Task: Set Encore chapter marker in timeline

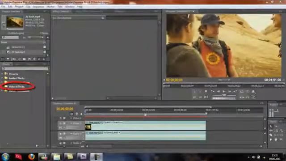Action: (x=76, y=114)
